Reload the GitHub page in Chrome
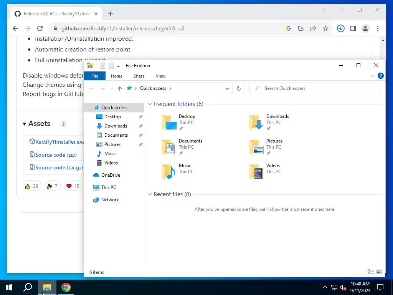 click(x=40, y=28)
